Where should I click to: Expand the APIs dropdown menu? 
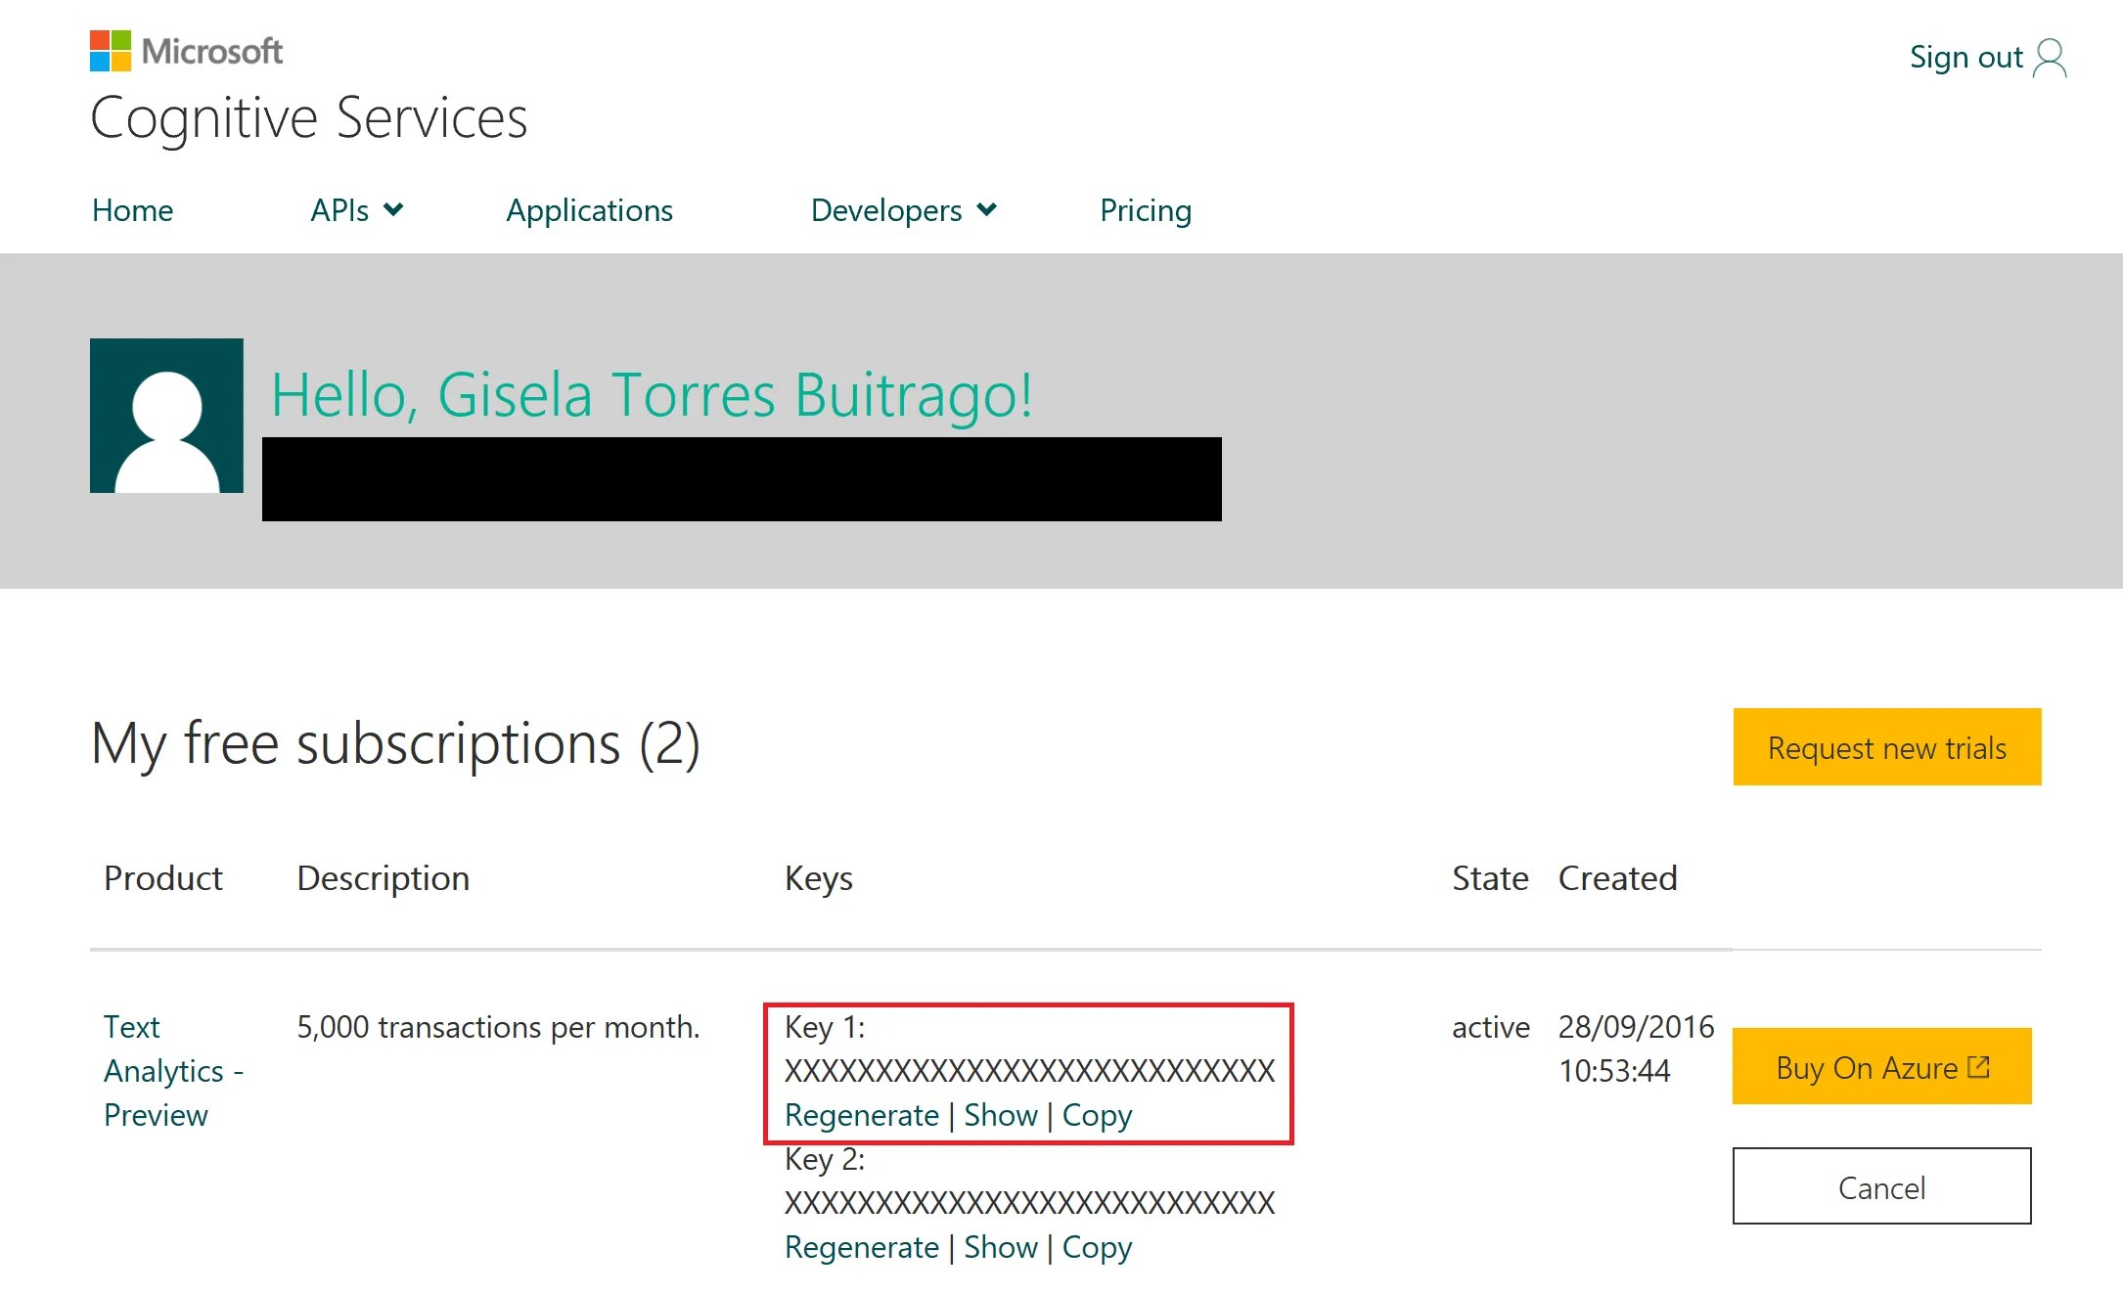pos(356,210)
